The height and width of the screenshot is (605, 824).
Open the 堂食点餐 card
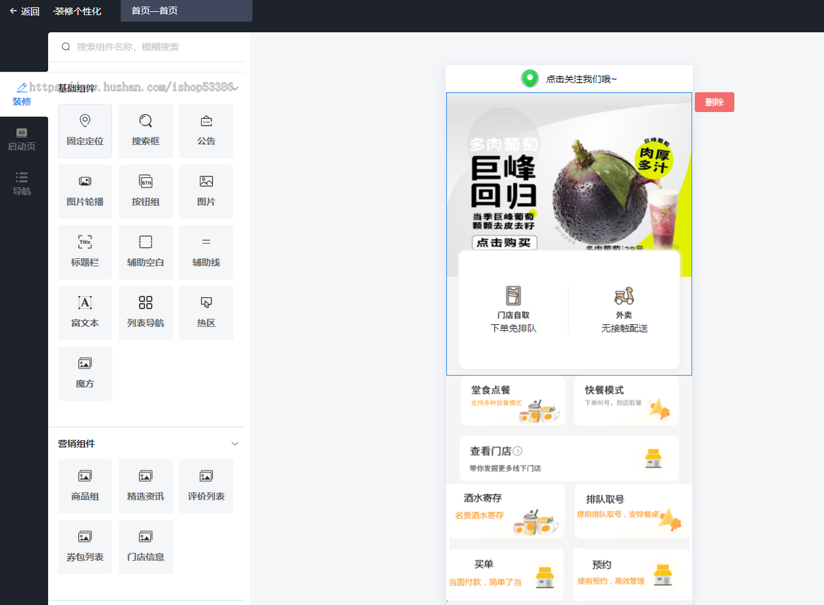pyautogui.click(x=513, y=400)
